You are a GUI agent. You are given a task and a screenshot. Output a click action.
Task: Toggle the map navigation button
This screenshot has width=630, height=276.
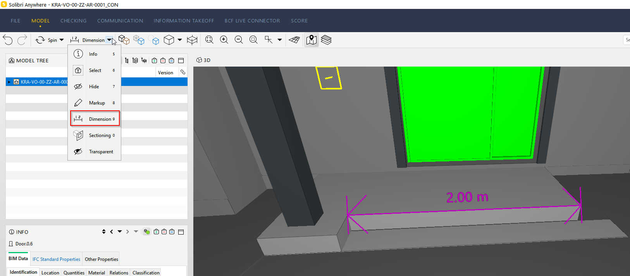click(x=312, y=40)
